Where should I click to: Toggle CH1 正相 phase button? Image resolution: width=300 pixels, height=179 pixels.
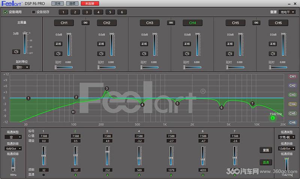58,44
